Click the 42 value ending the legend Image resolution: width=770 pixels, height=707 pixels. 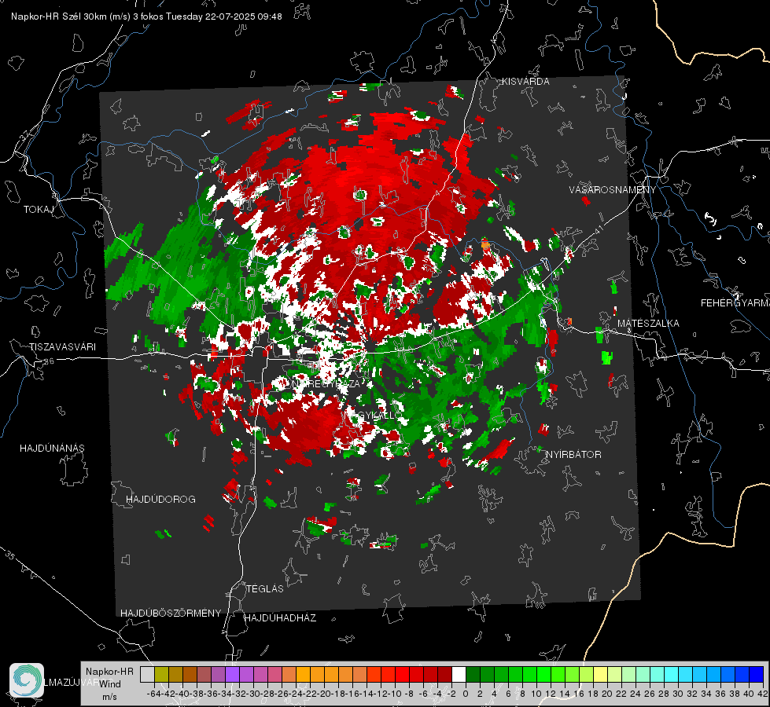pos(763,694)
